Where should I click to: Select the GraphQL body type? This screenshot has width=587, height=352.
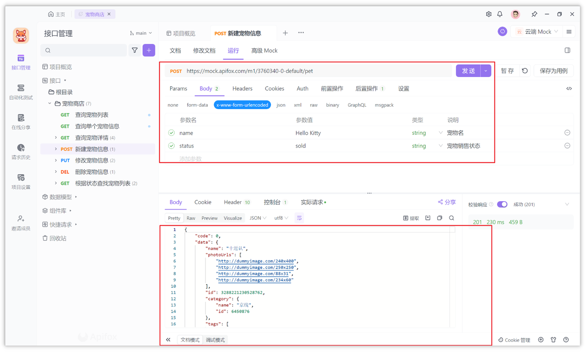(357, 105)
